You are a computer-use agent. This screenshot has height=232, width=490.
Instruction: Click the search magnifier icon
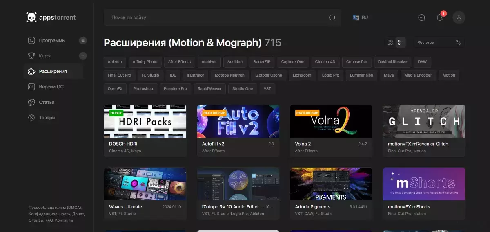(x=332, y=18)
